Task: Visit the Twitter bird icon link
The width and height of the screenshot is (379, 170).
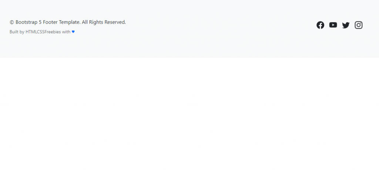Action: coord(346,25)
